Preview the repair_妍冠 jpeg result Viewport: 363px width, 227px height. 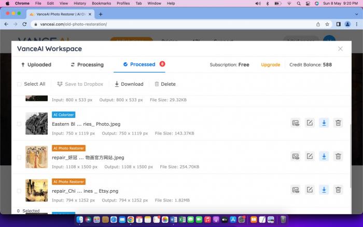pyautogui.click(x=296, y=156)
